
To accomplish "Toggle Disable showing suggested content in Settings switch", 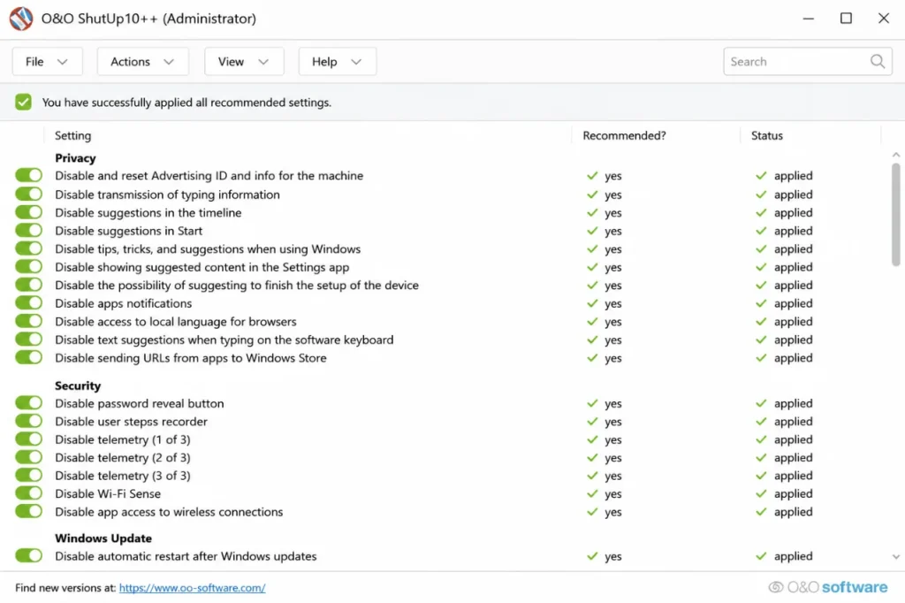I will pyautogui.click(x=29, y=266).
